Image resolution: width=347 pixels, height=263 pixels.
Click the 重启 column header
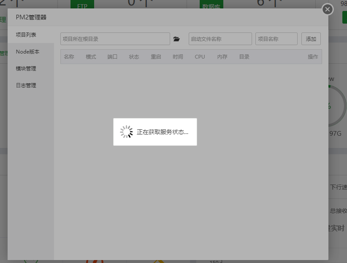(x=156, y=57)
